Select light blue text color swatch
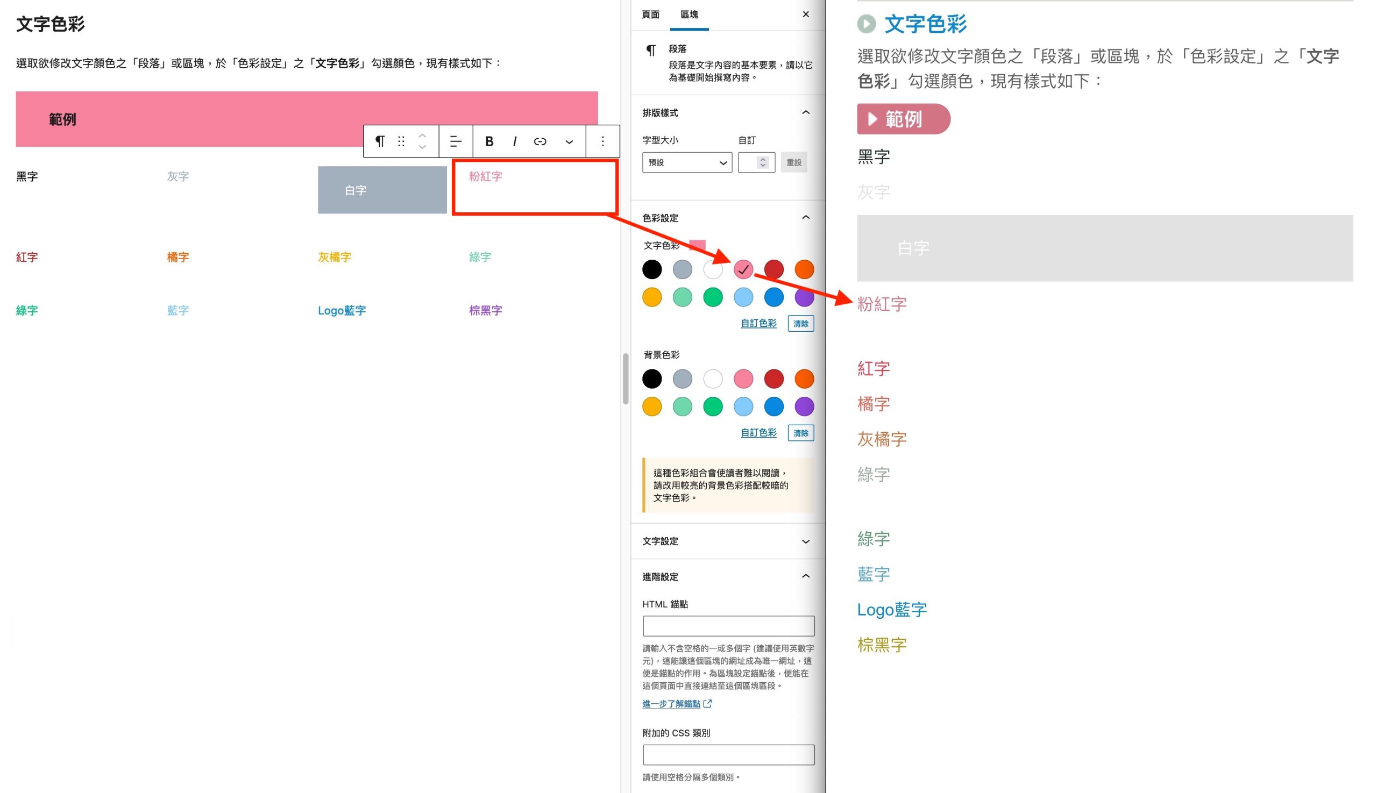1377x793 pixels. (743, 297)
